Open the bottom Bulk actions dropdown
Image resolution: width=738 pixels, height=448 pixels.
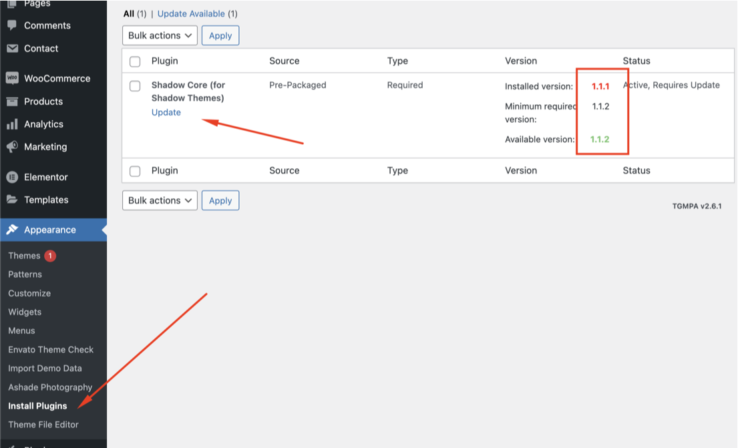160,200
